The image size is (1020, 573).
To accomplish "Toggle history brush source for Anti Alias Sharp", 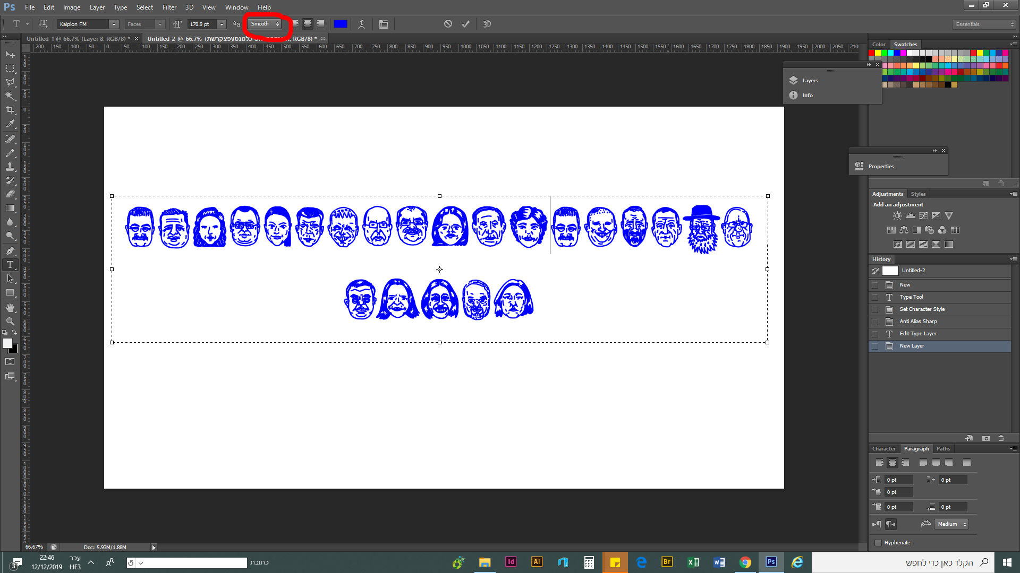I will pos(875,322).
